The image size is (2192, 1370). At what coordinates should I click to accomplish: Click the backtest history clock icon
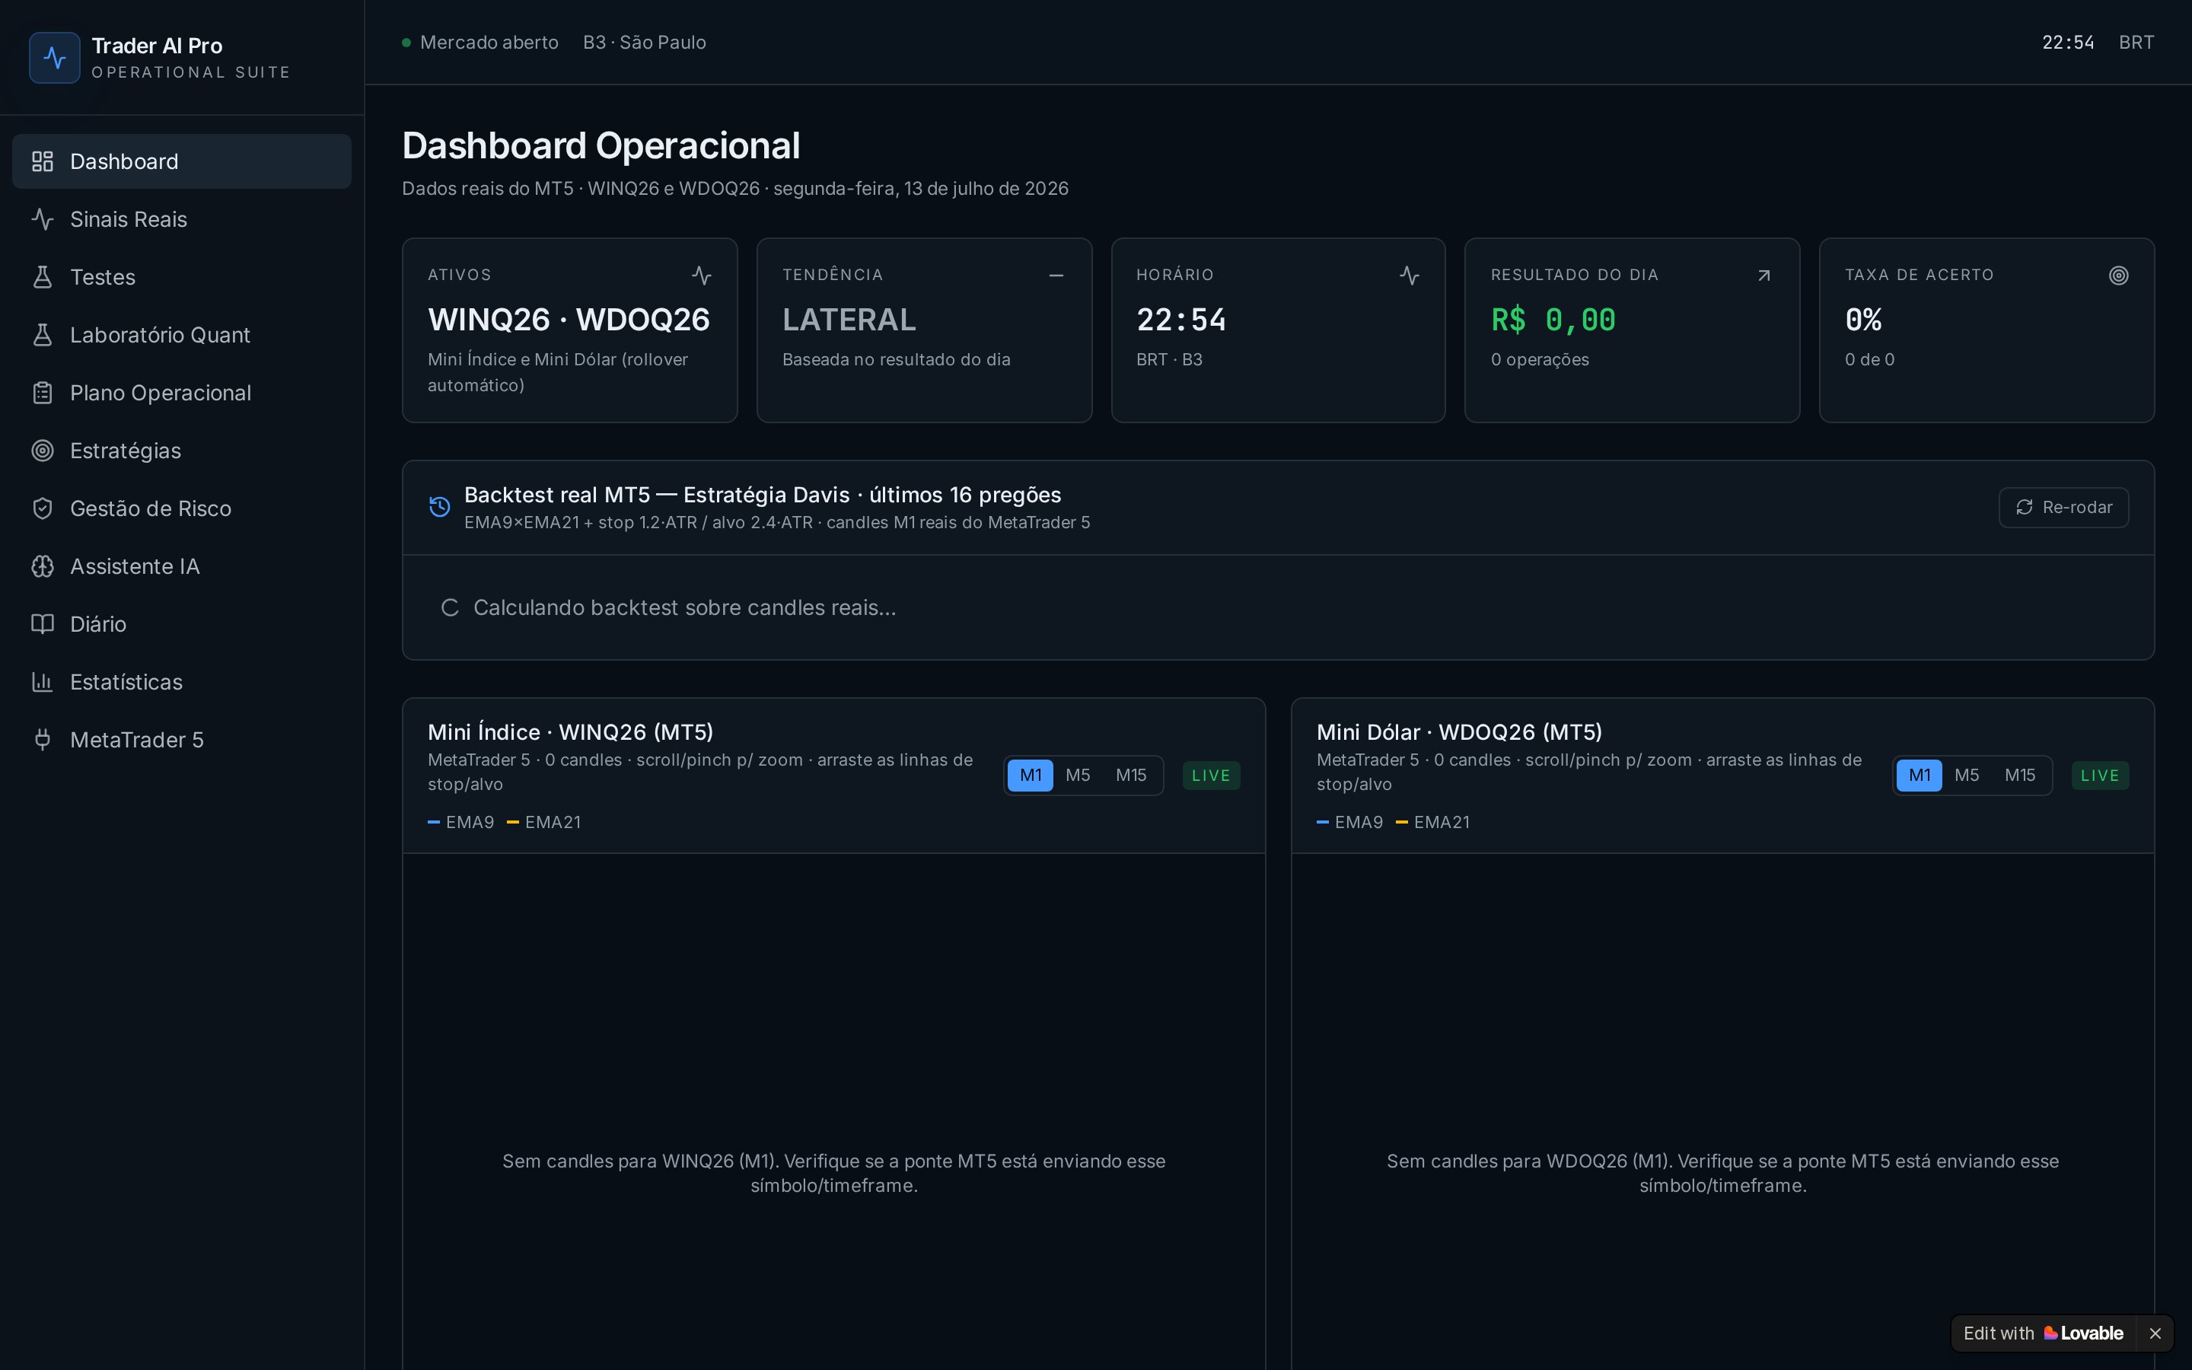[x=439, y=508]
